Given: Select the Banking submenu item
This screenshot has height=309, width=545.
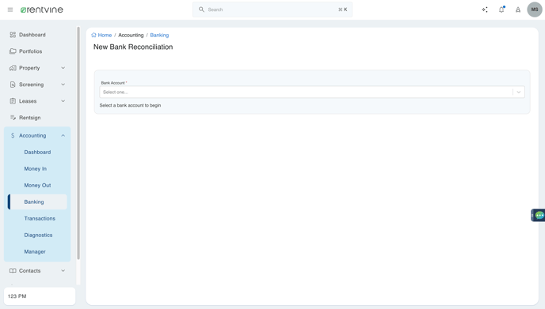Looking at the screenshot, I should click(x=37, y=202).
